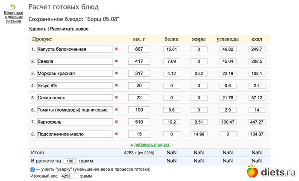Click the Свекла kcal value field
Viewport: 299px width, 181px height.
[x=256, y=61]
